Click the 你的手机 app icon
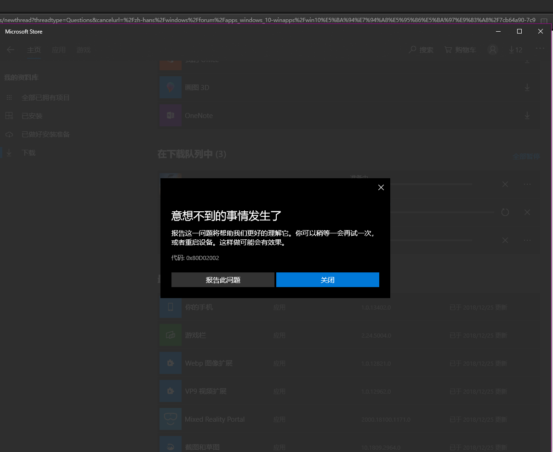 (x=171, y=307)
